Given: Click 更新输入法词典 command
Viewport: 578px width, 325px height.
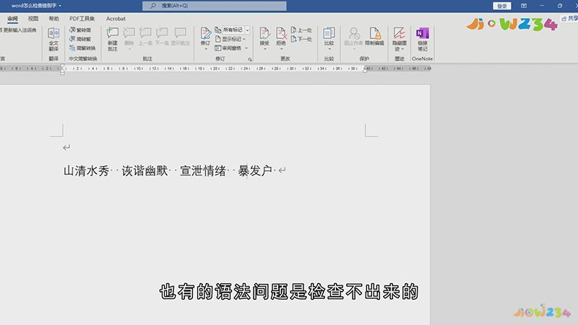Looking at the screenshot, I should click(20, 30).
